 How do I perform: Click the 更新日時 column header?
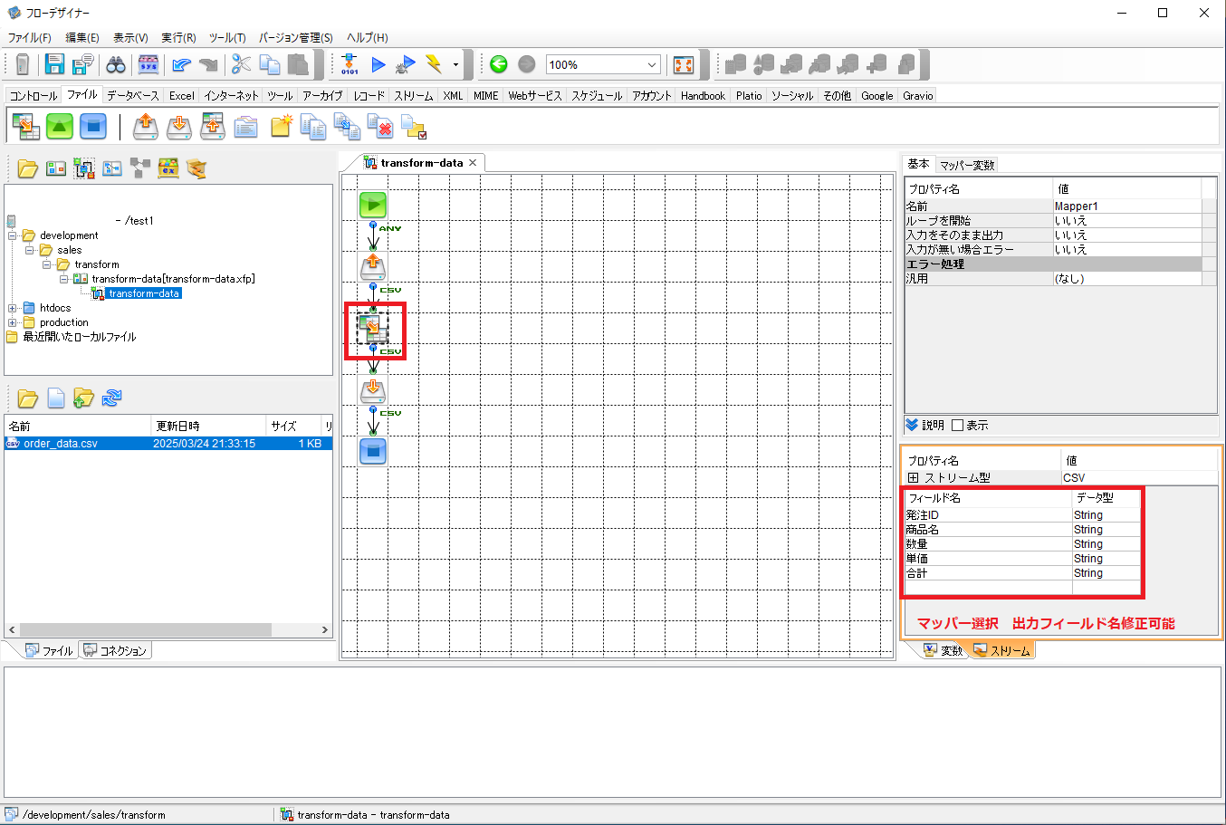209,426
